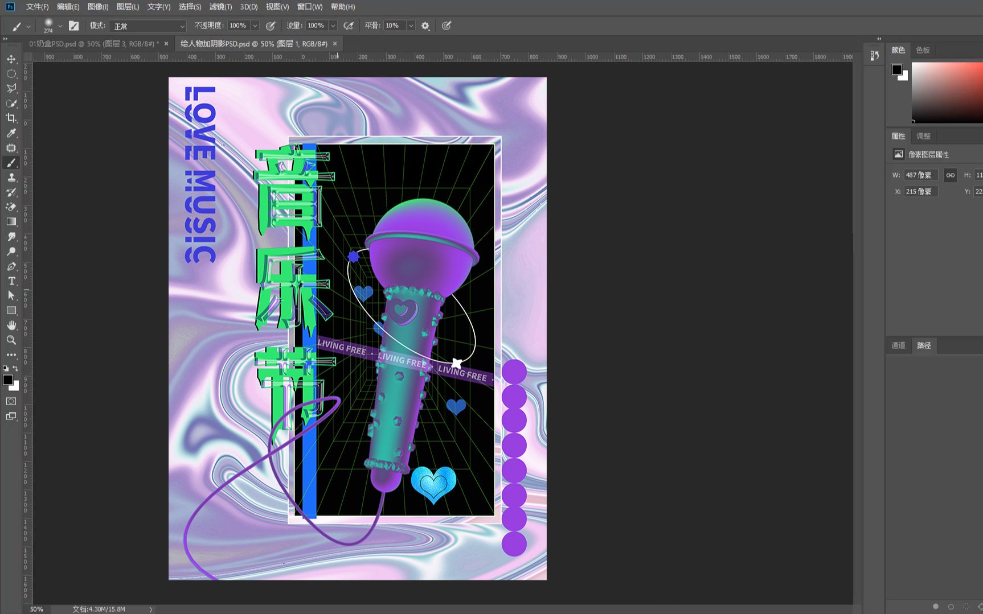
Task: Open the 图像(I) menu
Action: 98,7
